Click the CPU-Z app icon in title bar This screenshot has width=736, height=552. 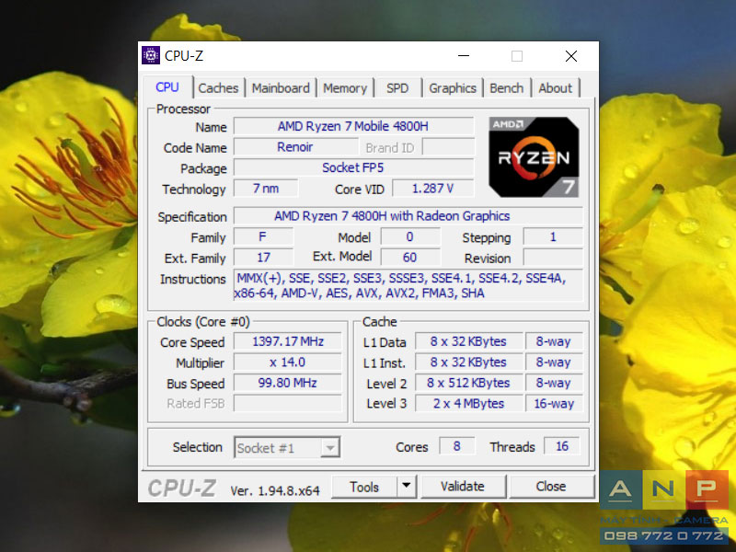[x=151, y=55]
